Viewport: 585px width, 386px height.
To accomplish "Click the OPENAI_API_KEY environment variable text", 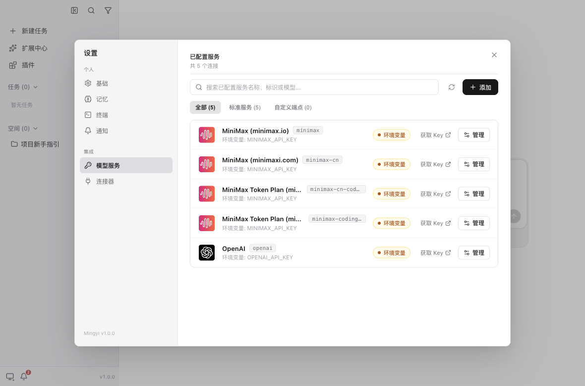I will 270,257.
